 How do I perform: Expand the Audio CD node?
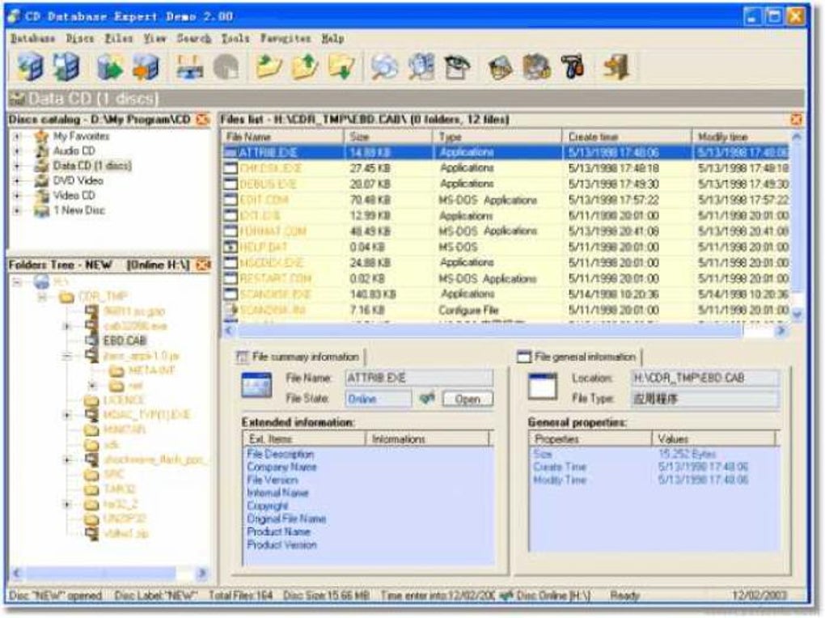pos(17,151)
